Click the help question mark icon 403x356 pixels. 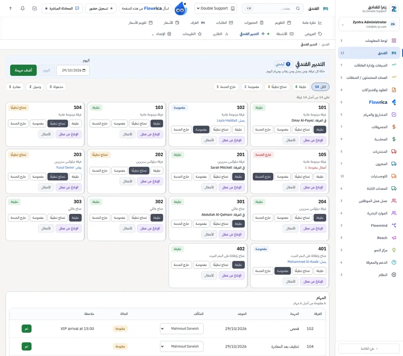(x=10, y=8)
